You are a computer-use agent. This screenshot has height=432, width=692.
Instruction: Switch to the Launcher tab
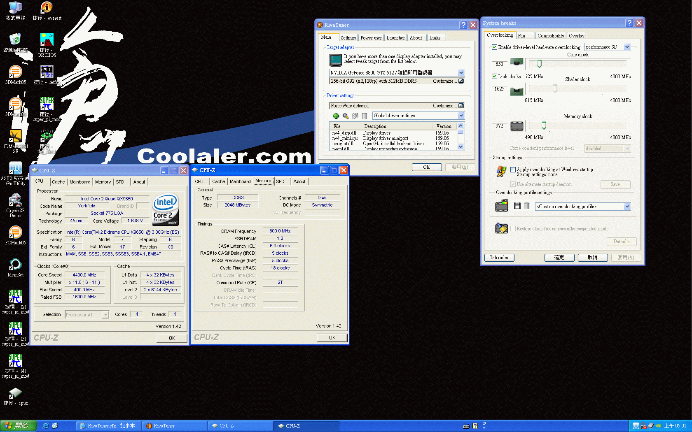395,38
